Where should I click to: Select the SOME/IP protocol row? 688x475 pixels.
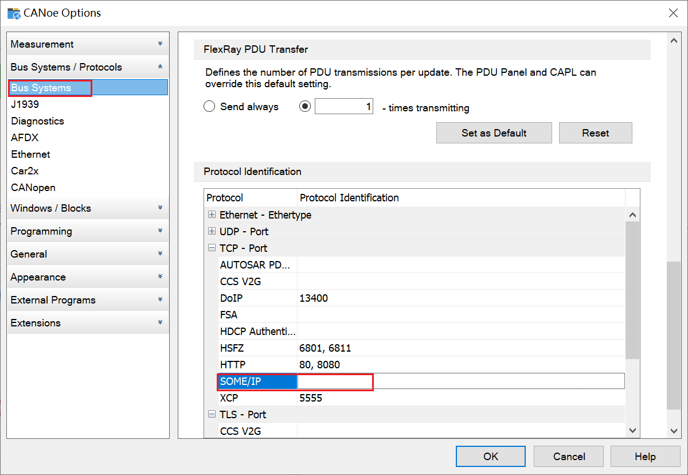pyautogui.click(x=257, y=381)
